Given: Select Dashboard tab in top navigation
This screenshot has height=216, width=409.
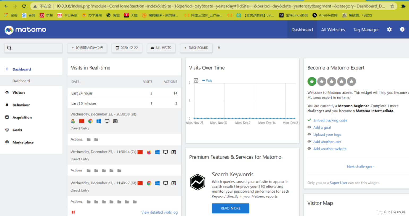Looking at the screenshot, I should pos(302,30).
